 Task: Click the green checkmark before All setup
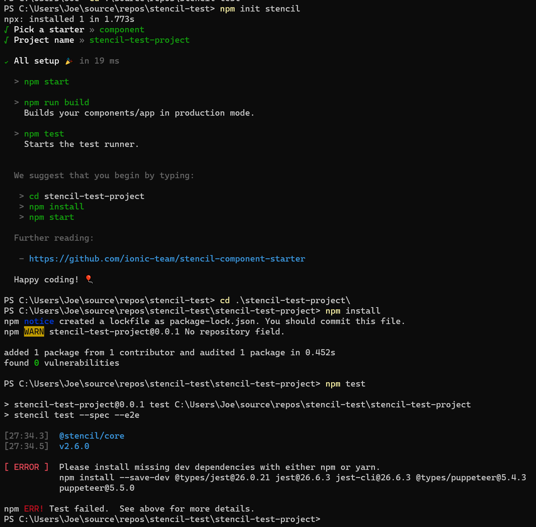(x=6, y=61)
